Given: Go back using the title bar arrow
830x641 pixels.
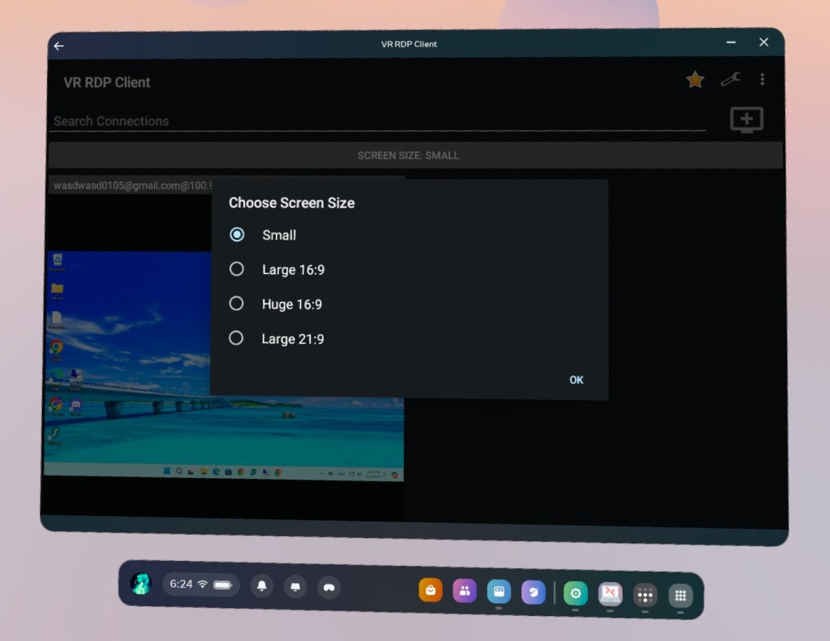Looking at the screenshot, I should tap(59, 46).
